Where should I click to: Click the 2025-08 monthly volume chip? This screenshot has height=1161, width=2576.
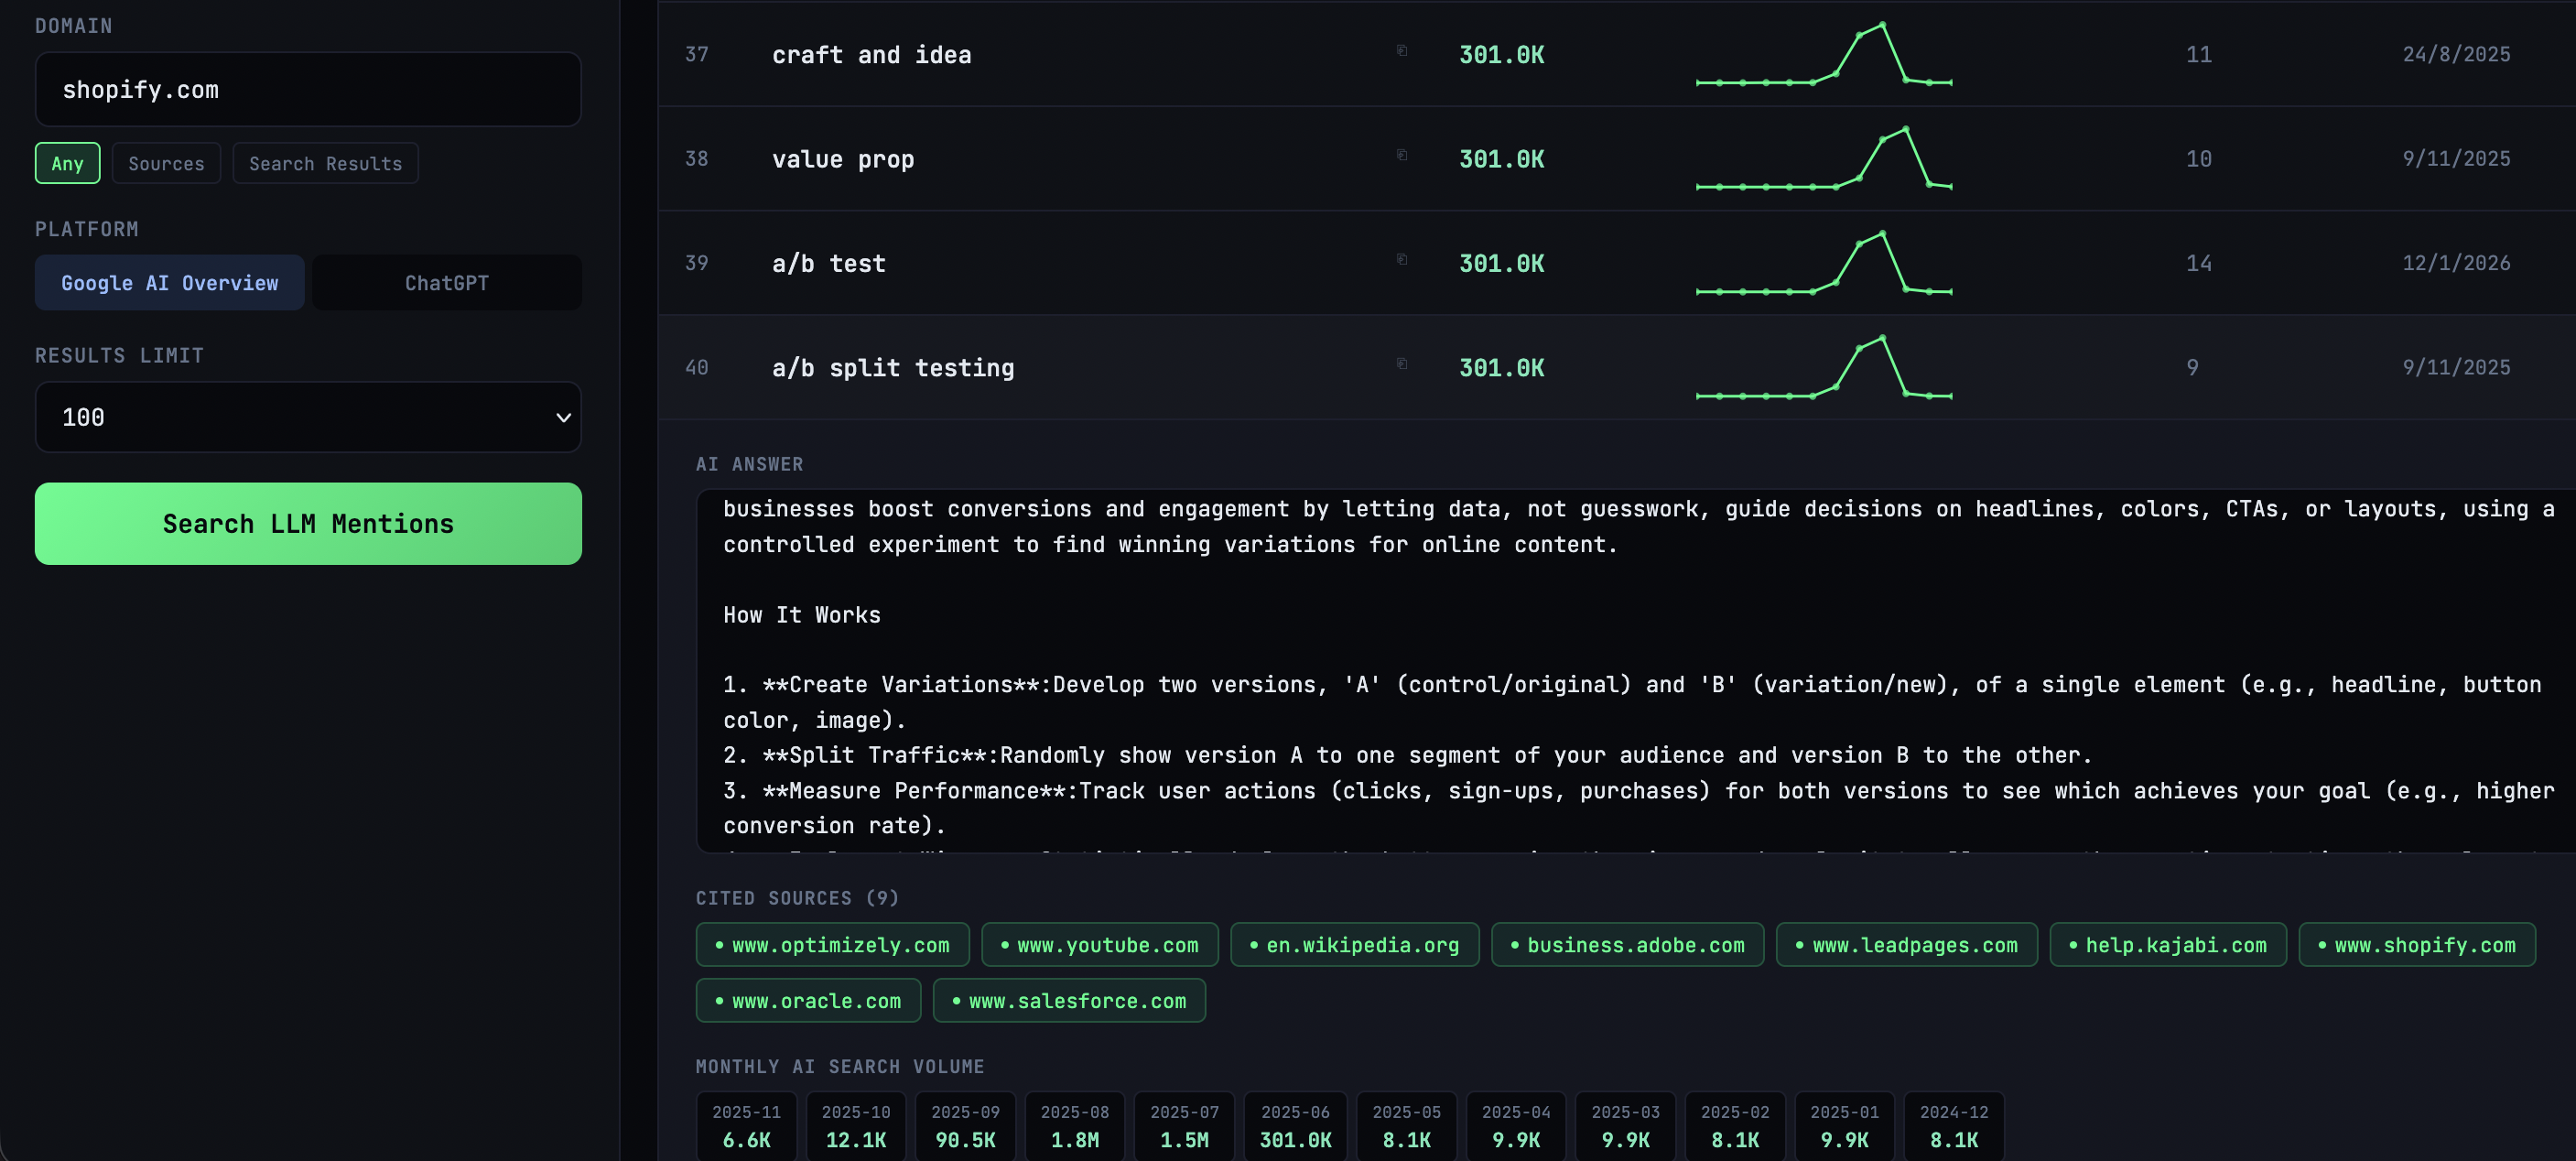tap(1074, 1126)
